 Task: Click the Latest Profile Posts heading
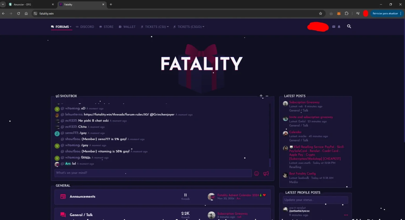coord(303,192)
